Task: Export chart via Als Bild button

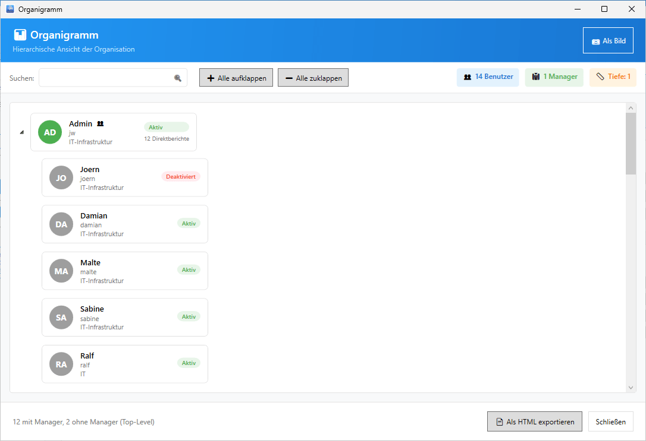Action: pos(608,41)
